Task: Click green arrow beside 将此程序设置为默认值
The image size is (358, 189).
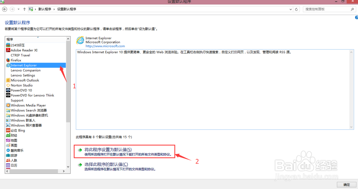Action: (x=80, y=150)
